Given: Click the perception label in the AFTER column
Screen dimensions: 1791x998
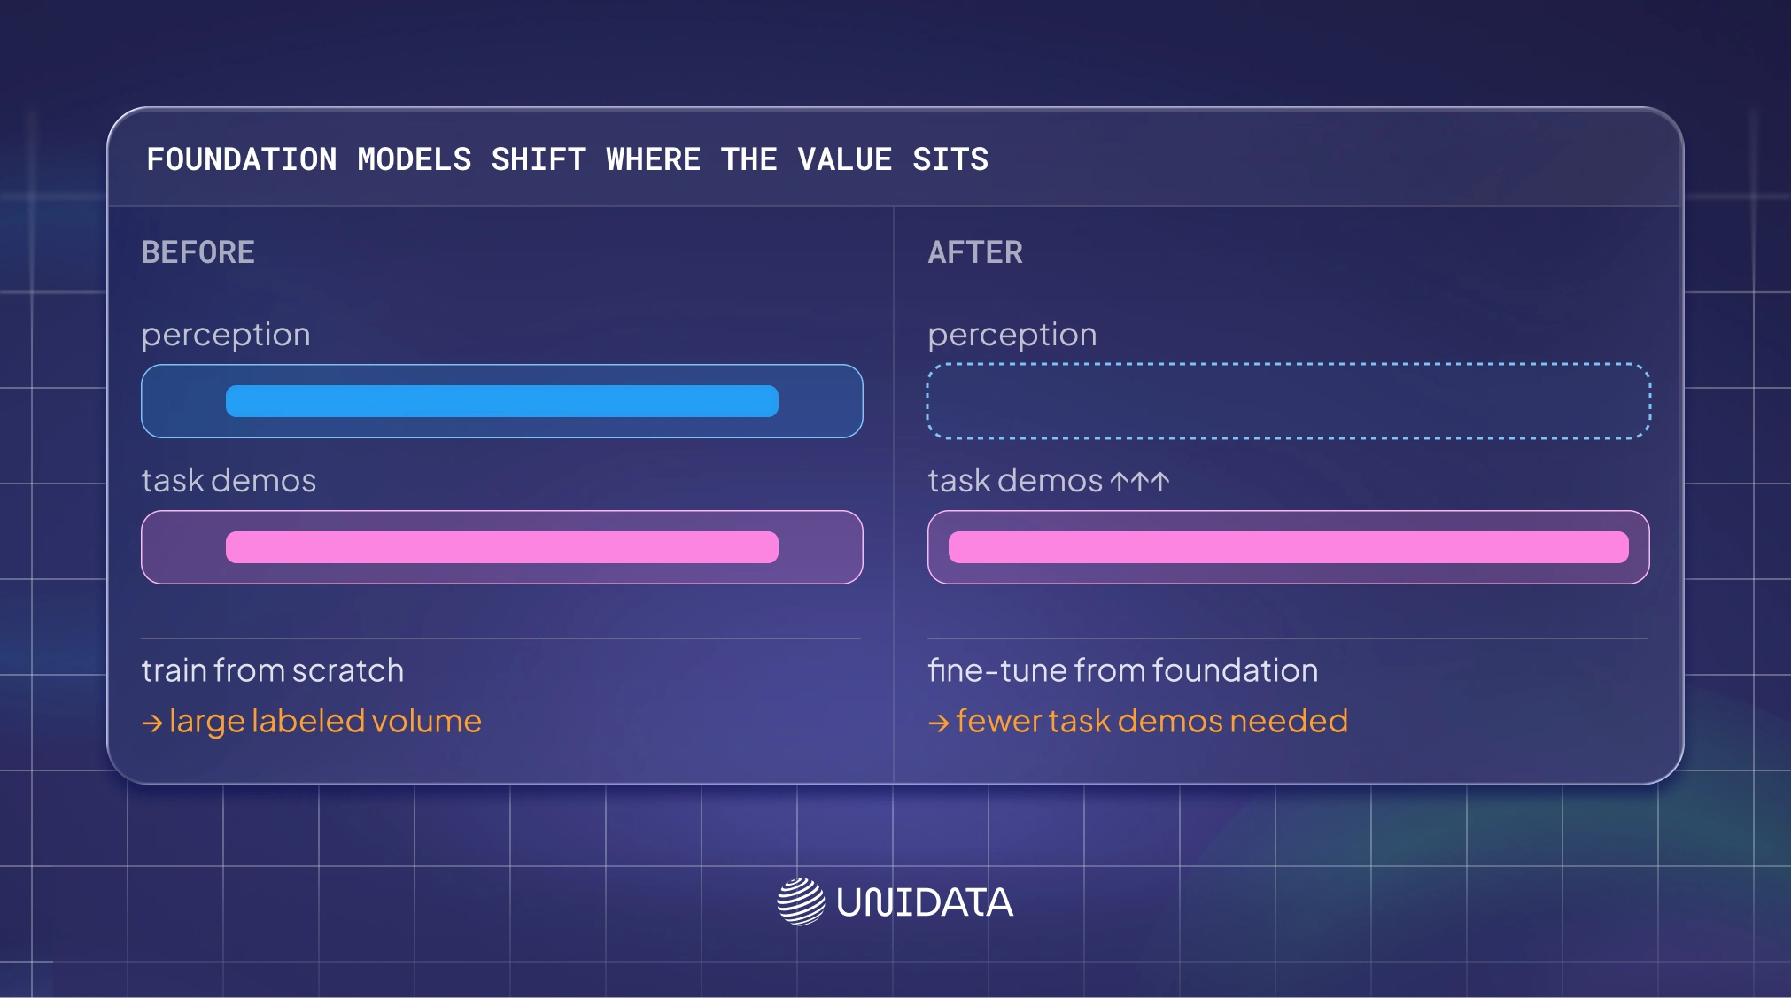Looking at the screenshot, I should tap(1012, 336).
